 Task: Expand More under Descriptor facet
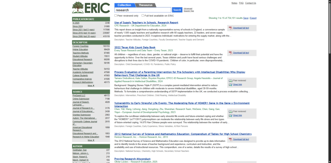click(x=91, y=86)
